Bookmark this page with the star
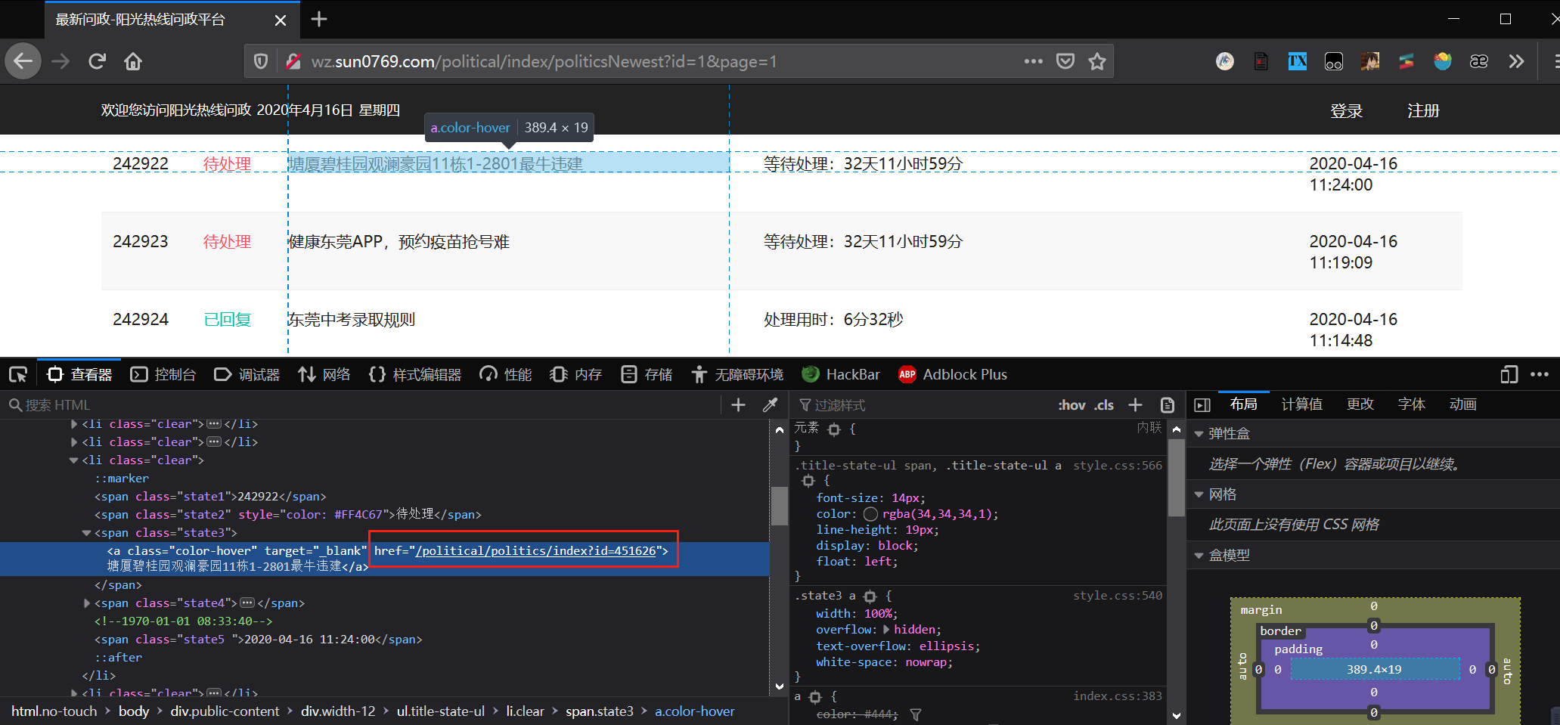 1097,61
